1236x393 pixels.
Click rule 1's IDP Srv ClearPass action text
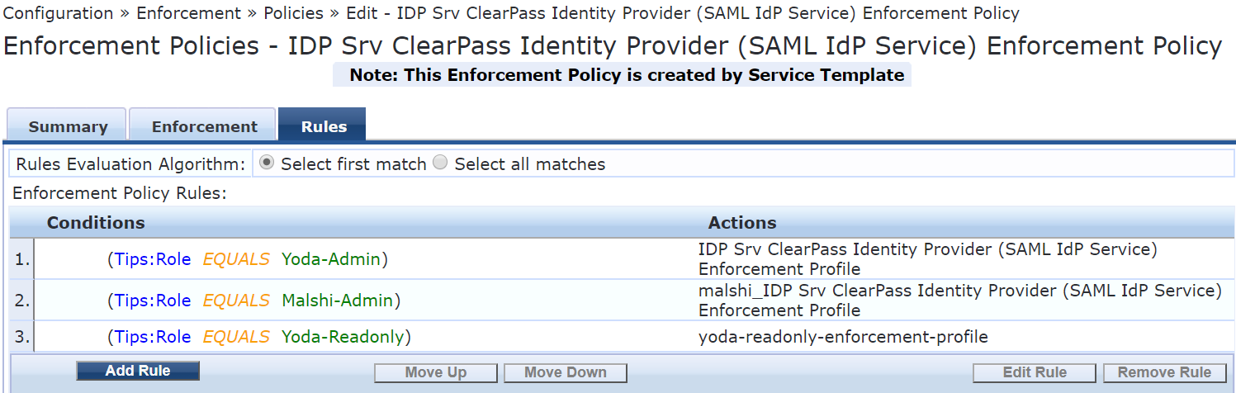tap(928, 259)
